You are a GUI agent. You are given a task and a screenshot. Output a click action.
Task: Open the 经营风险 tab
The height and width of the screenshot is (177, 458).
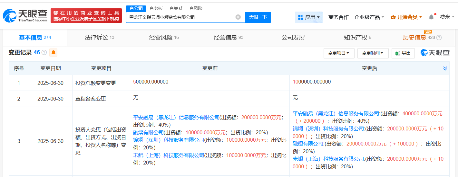click(164, 38)
